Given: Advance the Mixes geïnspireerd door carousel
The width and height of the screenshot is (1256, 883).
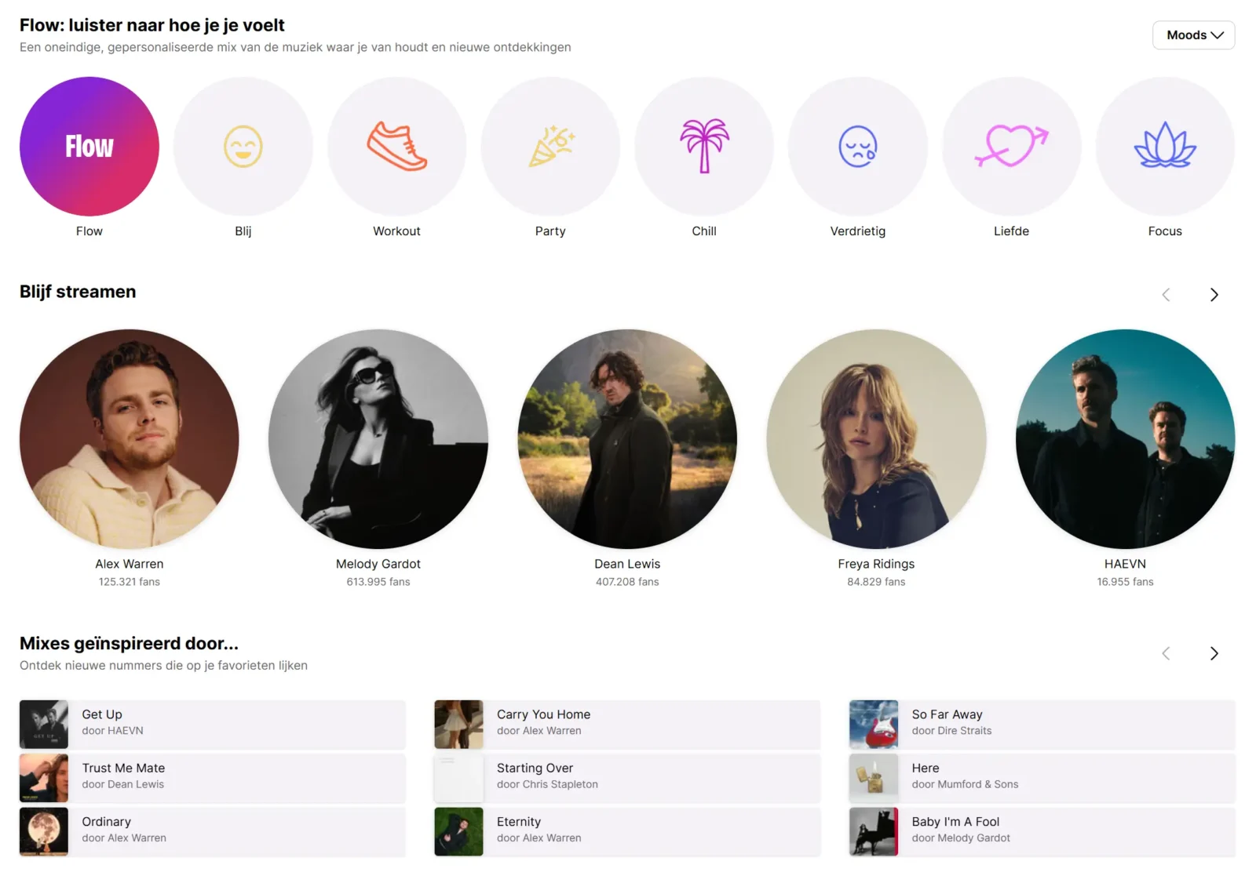Looking at the screenshot, I should point(1214,652).
